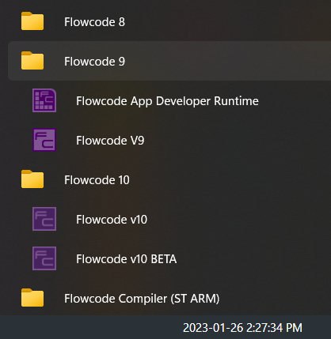Click the Flowcode 8 folder icon
This screenshot has width=331, height=339.
pyautogui.click(x=32, y=21)
